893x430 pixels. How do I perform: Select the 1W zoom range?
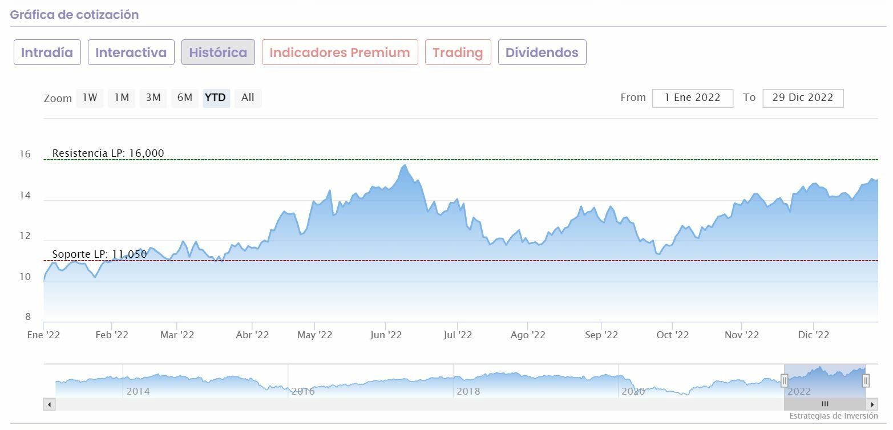pos(90,98)
